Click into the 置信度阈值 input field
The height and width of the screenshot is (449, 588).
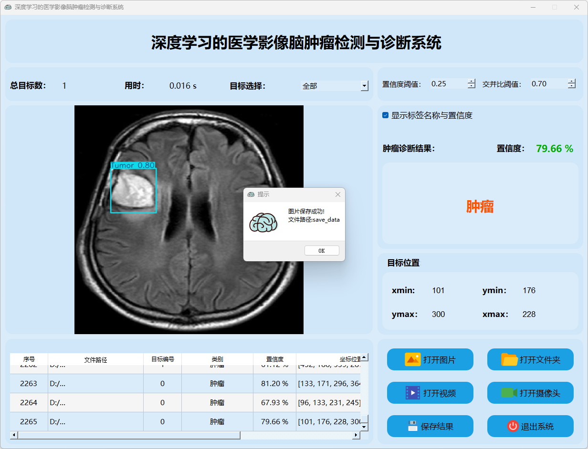pos(448,84)
